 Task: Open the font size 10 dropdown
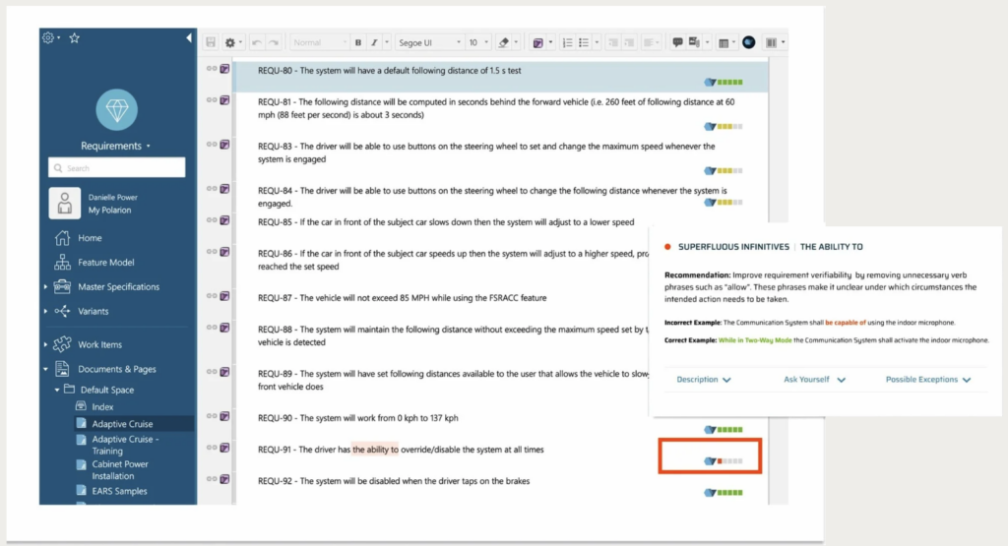click(478, 43)
